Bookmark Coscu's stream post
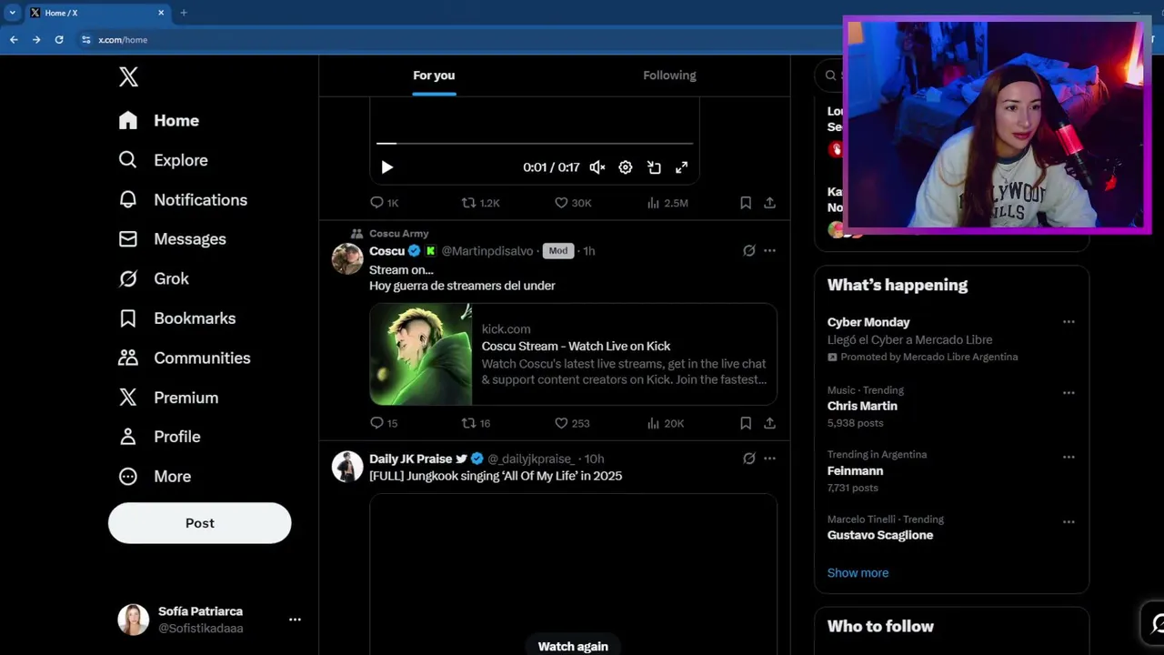This screenshot has width=1164, height=655. (746, 423)
